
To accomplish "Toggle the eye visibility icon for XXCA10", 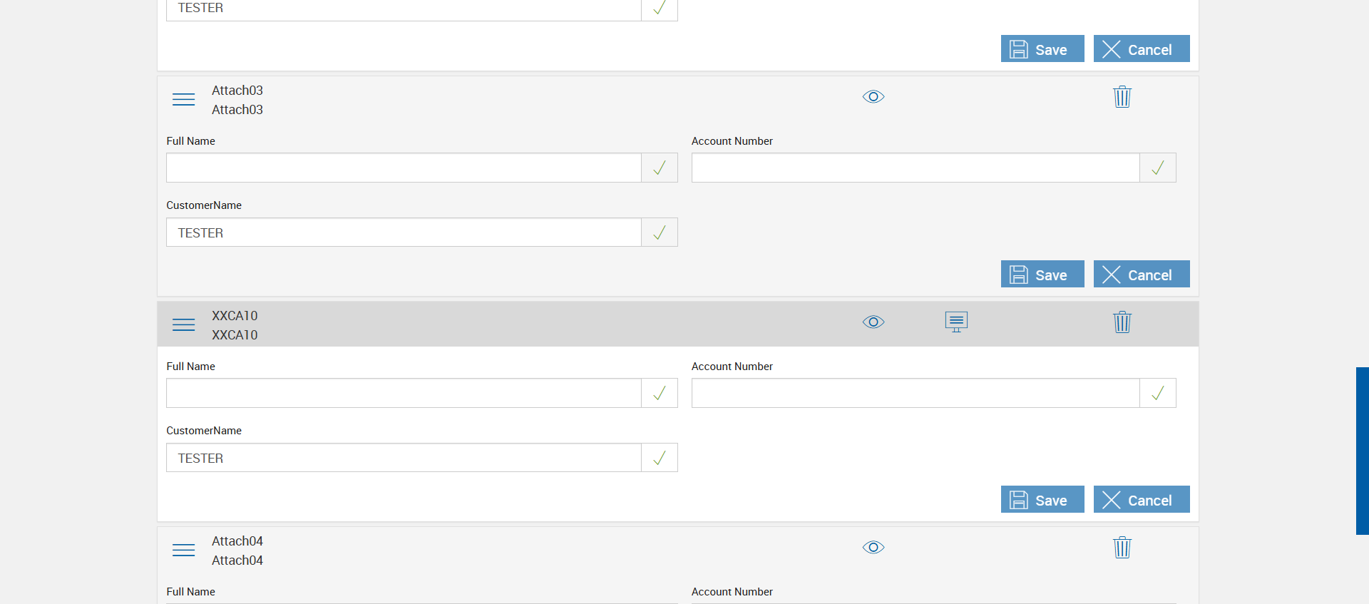I will tap(873, 322).
